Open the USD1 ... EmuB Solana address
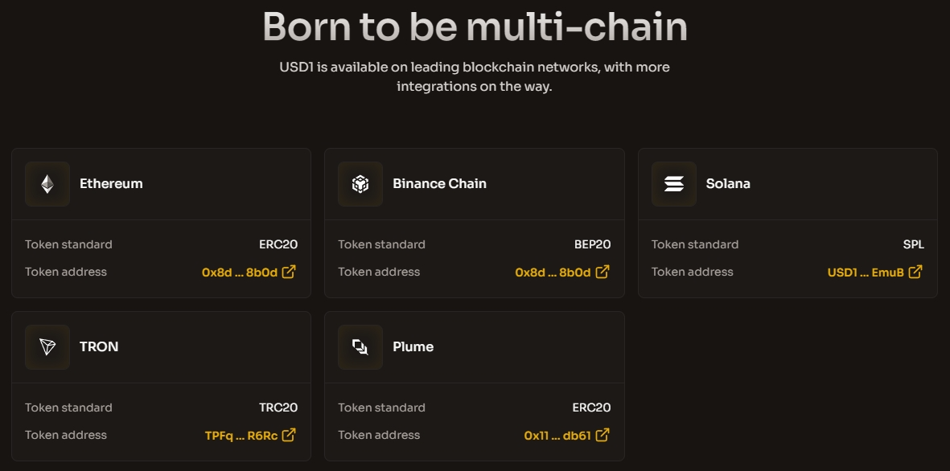The image size is (950, 471). pyautogui.click(x=866, y=272)
